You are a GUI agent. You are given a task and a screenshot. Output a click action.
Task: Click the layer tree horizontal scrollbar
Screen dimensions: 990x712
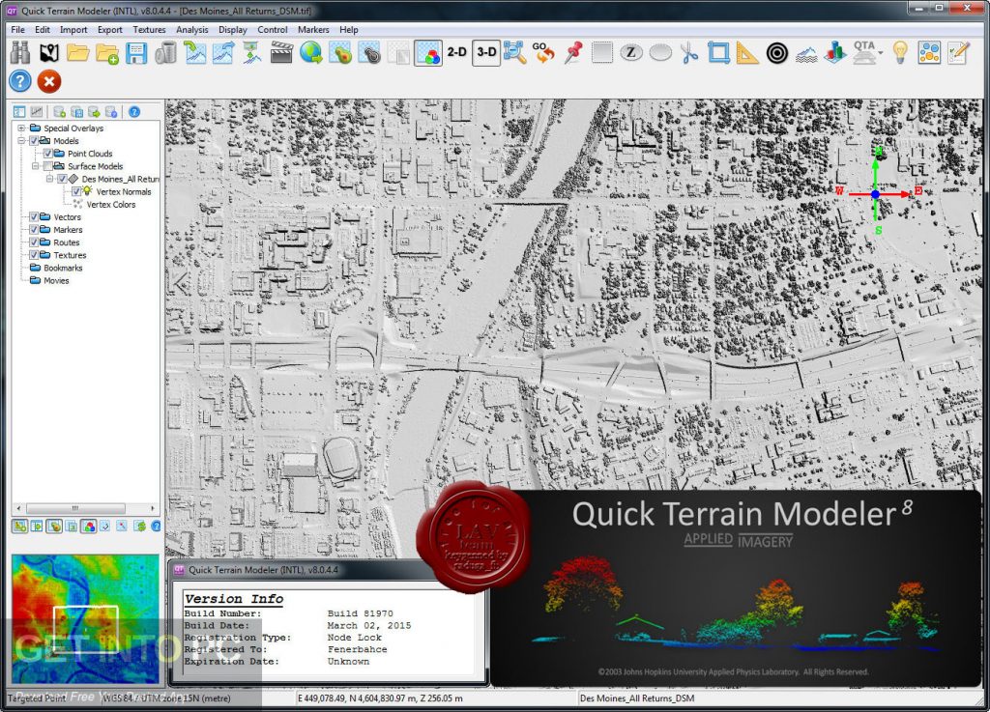click(75, 508)
